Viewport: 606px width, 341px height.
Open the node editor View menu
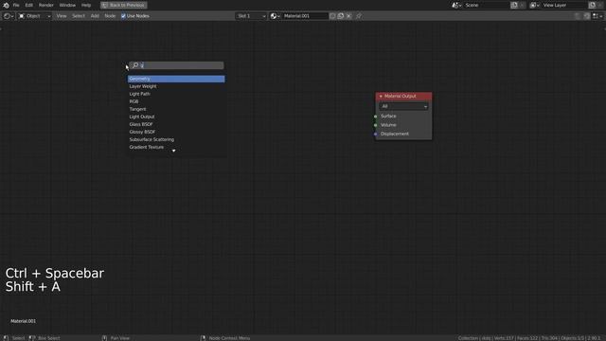coord(62,16)
